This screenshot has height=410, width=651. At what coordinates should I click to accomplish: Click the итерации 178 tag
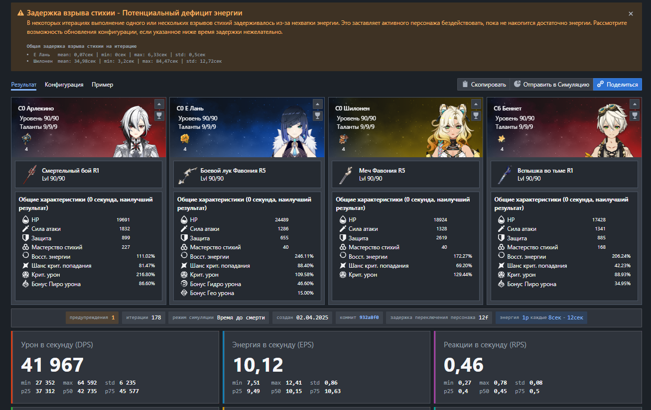click(143, 317)
